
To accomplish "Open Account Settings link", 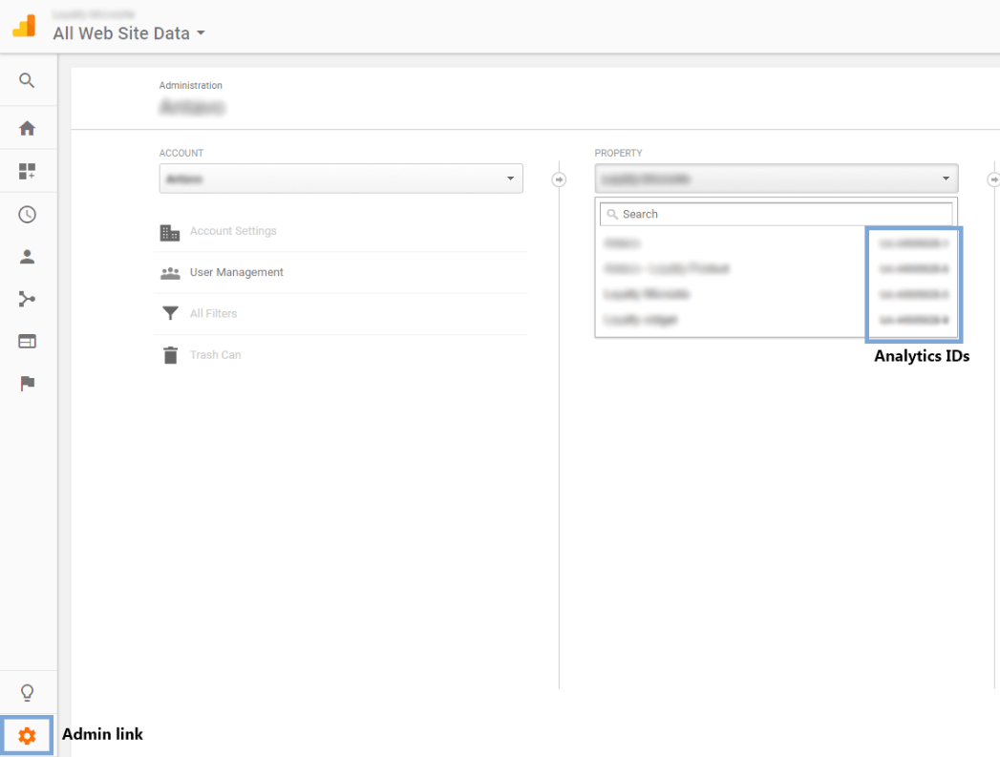I will click(x=233, y=231).
